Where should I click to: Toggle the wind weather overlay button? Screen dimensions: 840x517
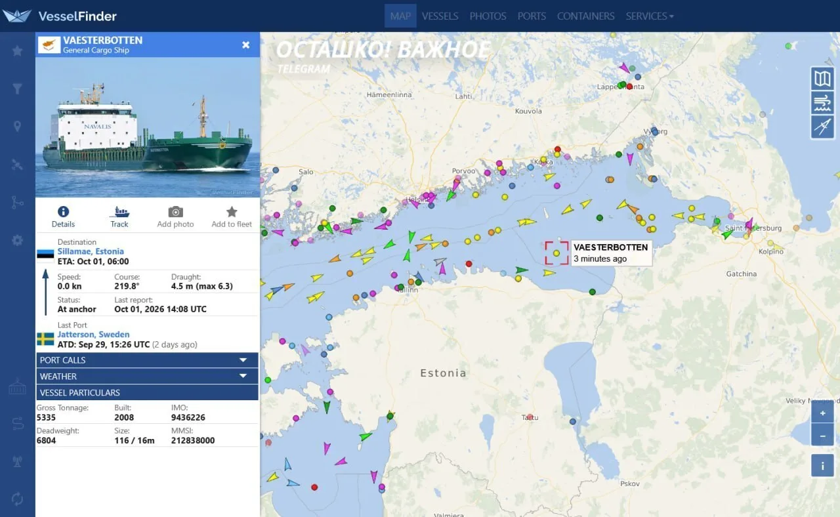[x=822, y=103]
